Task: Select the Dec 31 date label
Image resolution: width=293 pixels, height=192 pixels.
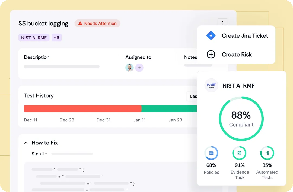Action: point(104,120)
